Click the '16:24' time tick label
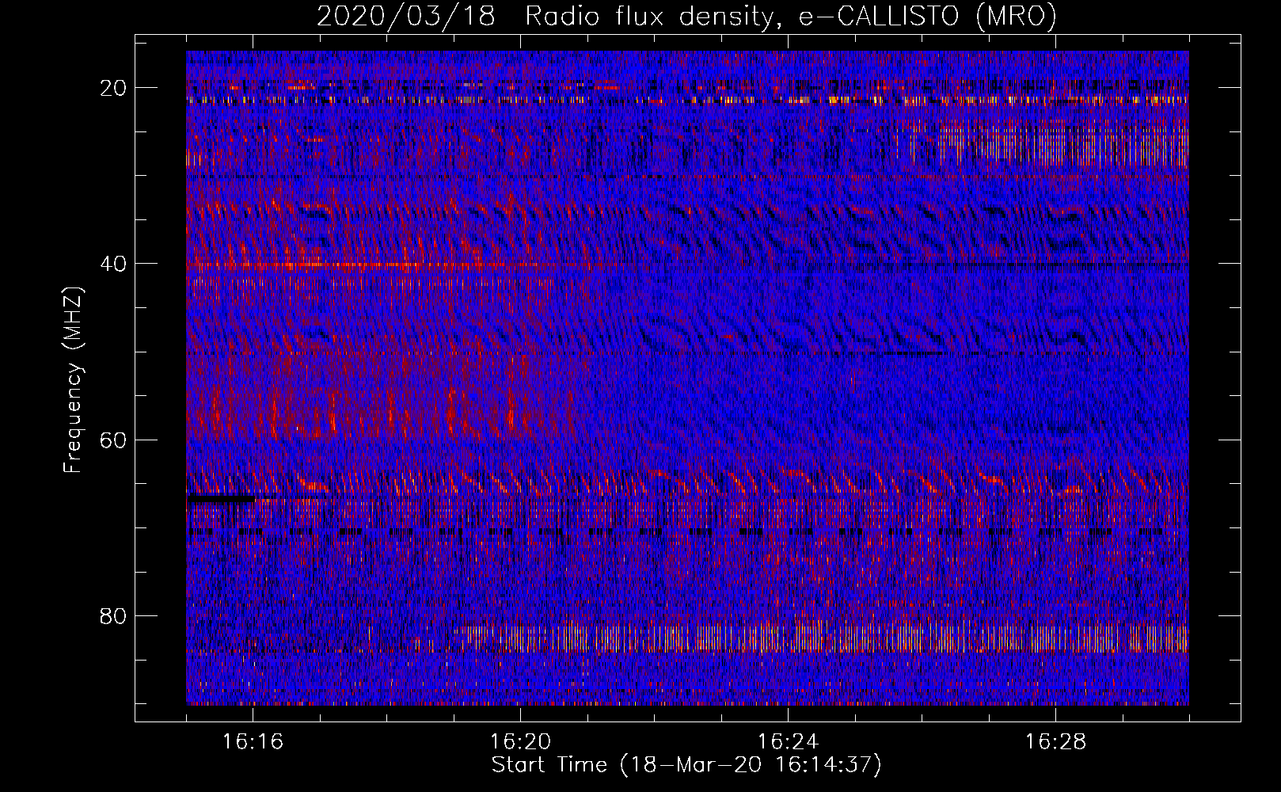Image resolution: width=1281 pixels, height=792 pixels. click(x=788, y=742)
